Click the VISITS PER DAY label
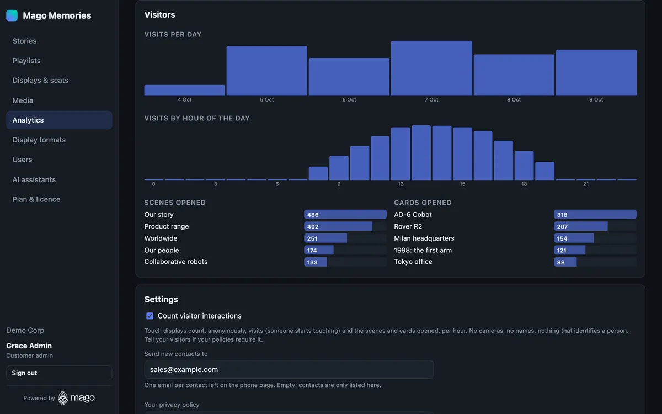This screenshot has height=414, width=662. [173, 34]
